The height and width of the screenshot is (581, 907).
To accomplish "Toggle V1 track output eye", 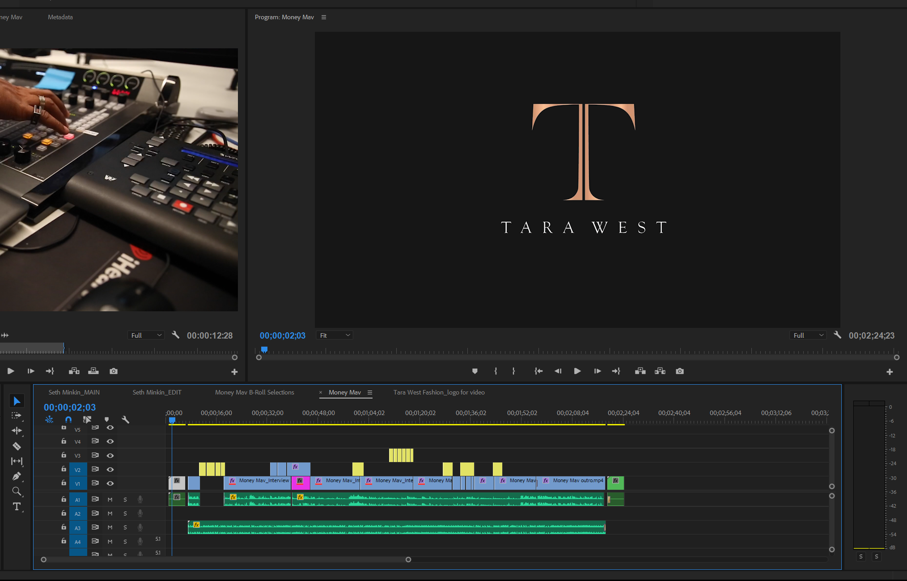I will (x=110, y=483).
